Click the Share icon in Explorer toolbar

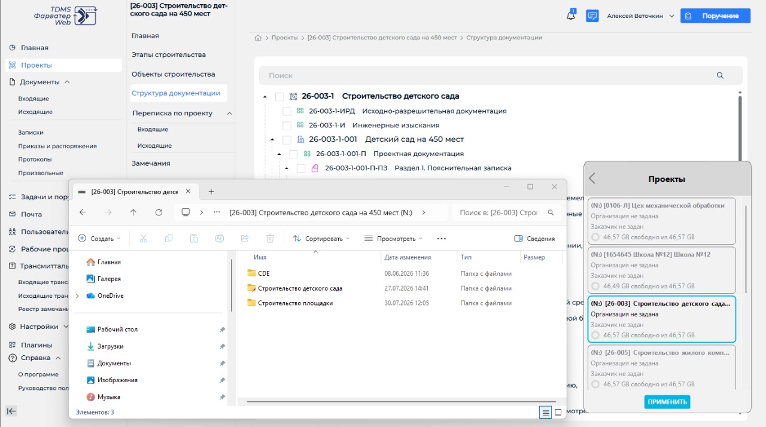point(245,238)
